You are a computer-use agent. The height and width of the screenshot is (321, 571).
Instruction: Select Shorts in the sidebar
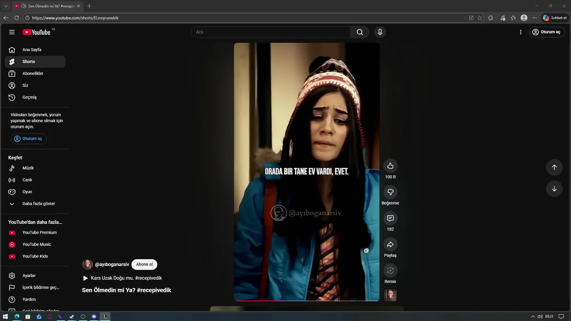35,62
